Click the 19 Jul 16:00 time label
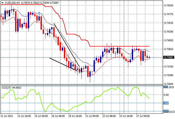Image resolution: width=175 pixels, height=119 pixels. pos(75,116)
